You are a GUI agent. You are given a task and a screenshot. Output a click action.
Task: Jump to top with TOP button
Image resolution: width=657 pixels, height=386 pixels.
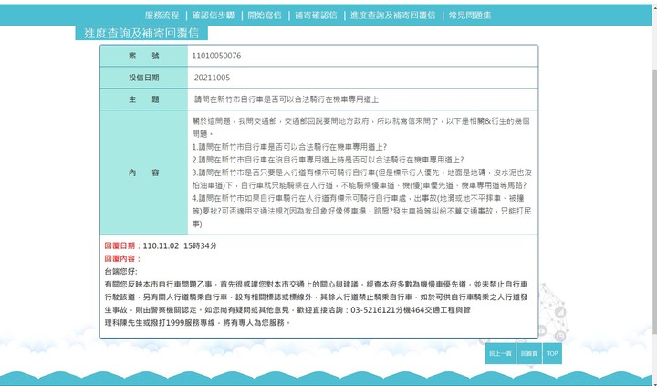(x=552, y=353)
